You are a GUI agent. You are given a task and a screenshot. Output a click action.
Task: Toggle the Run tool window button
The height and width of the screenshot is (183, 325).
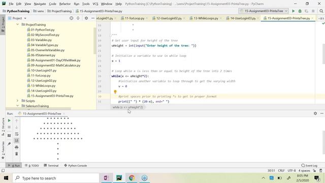[x=14, y=166]
